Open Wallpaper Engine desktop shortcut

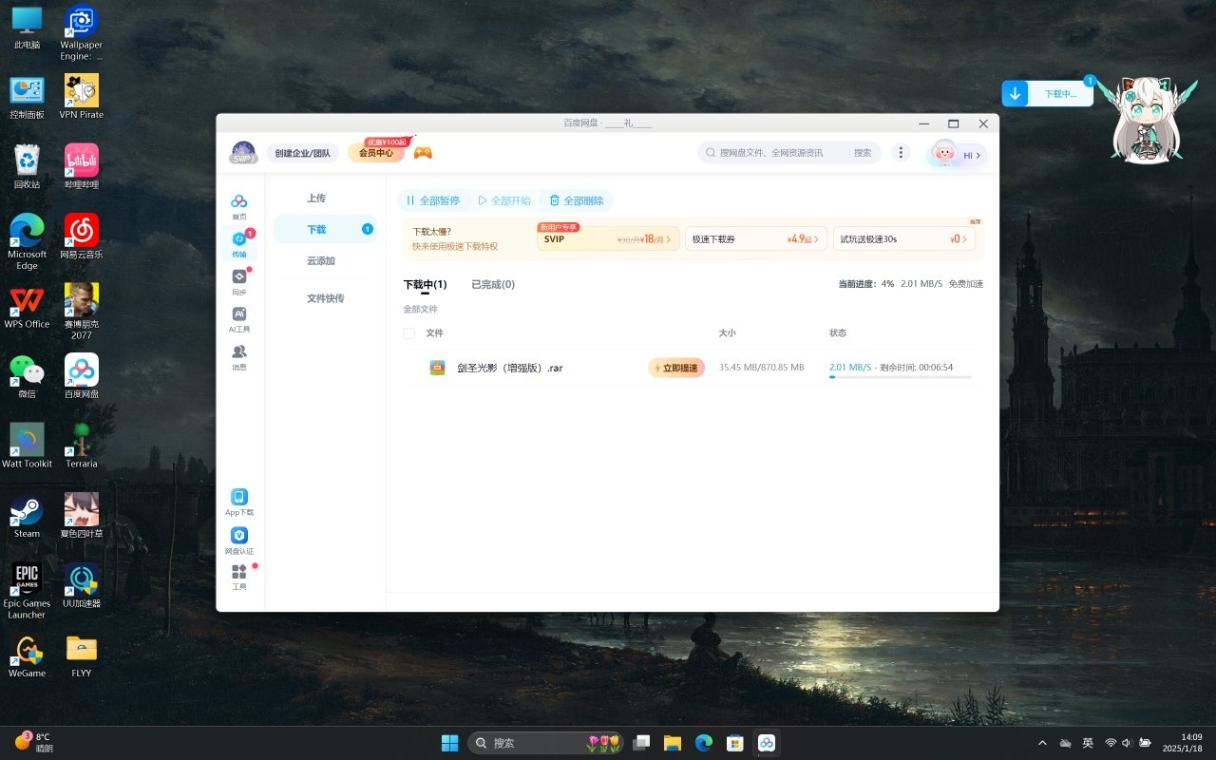click(x=81, y=33)
